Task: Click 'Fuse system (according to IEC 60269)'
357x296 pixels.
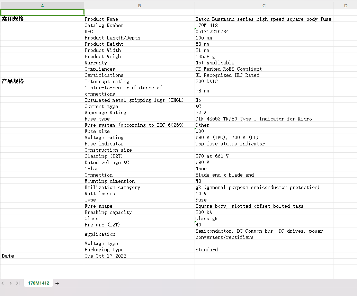Action: [x=139, y=125]
